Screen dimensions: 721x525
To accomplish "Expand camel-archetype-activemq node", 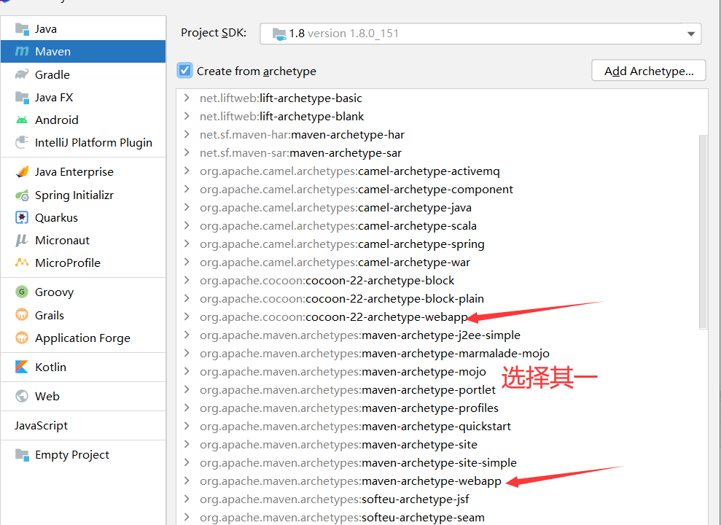I will coord(187,171).
